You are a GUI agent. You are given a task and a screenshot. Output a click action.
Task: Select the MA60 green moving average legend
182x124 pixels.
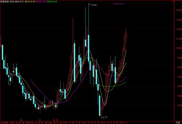click(x=52, y=2)
